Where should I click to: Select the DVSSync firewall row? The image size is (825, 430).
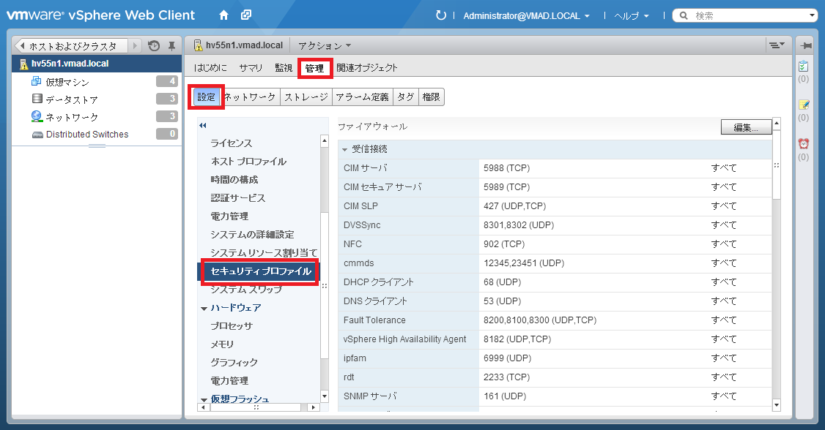[x=555, y=225]
